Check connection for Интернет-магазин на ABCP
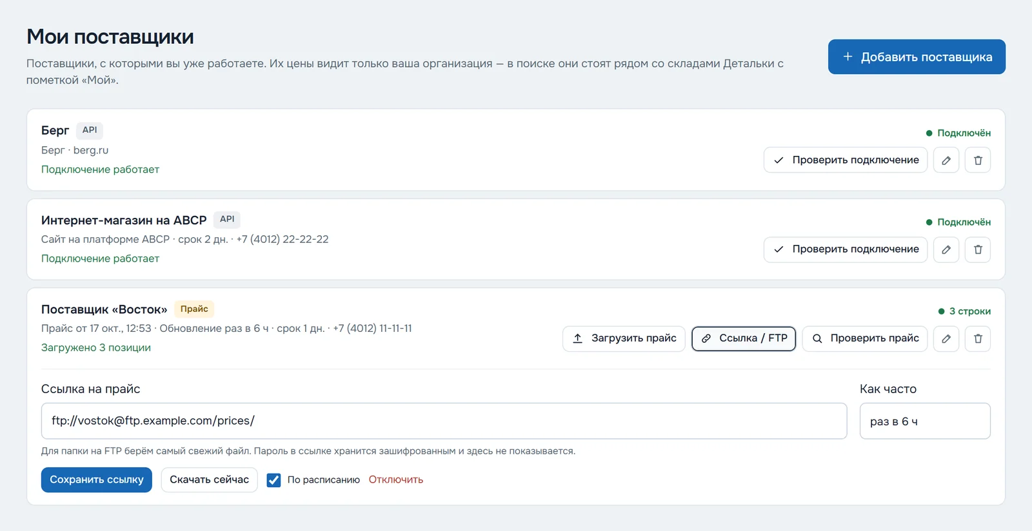 [x=846, y=249]
